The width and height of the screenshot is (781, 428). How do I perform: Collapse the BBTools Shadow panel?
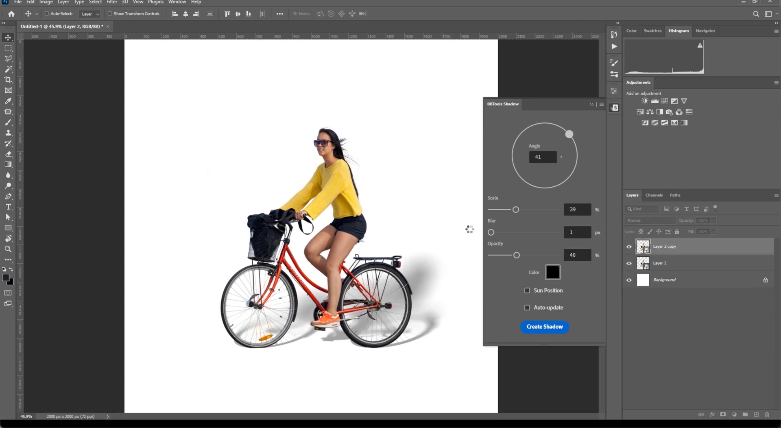591,104
